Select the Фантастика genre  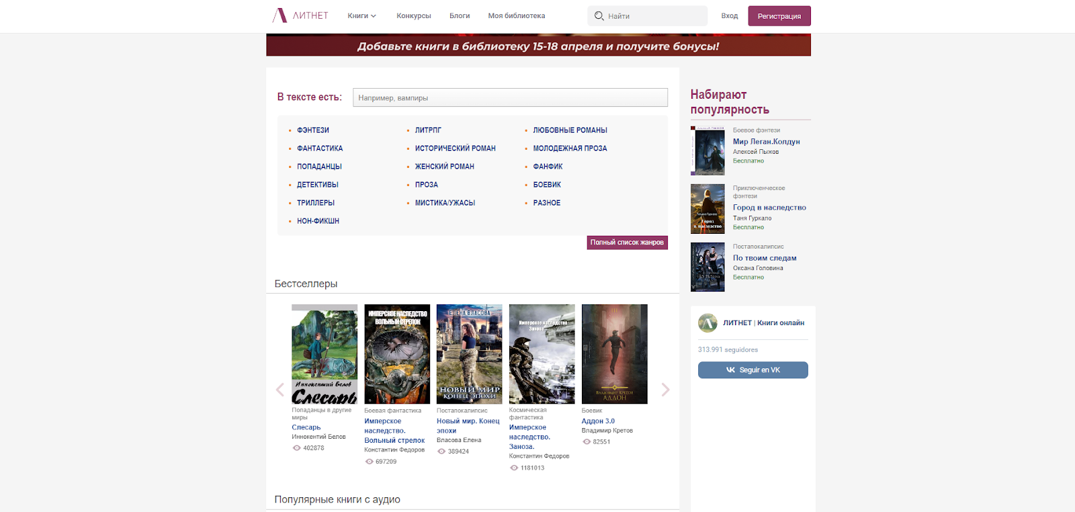tap(320, 148)
